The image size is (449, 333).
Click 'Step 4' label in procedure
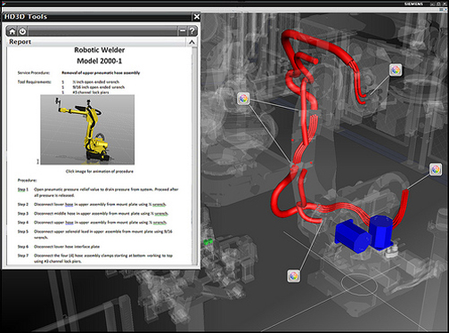pyautogui.click(x=23, y=223)
